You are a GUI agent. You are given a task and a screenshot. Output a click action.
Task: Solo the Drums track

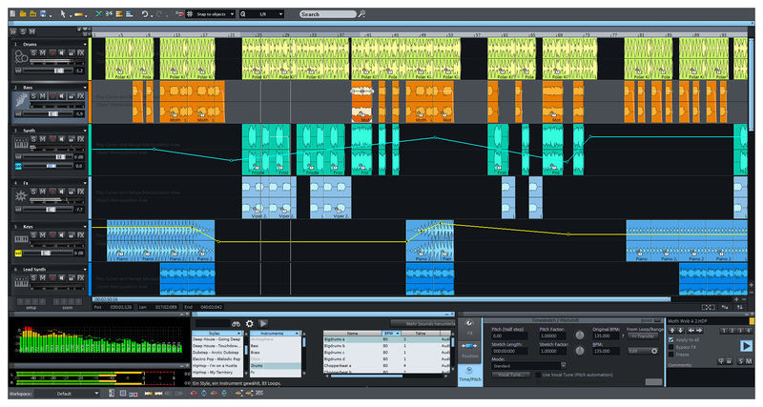[33, 52]
